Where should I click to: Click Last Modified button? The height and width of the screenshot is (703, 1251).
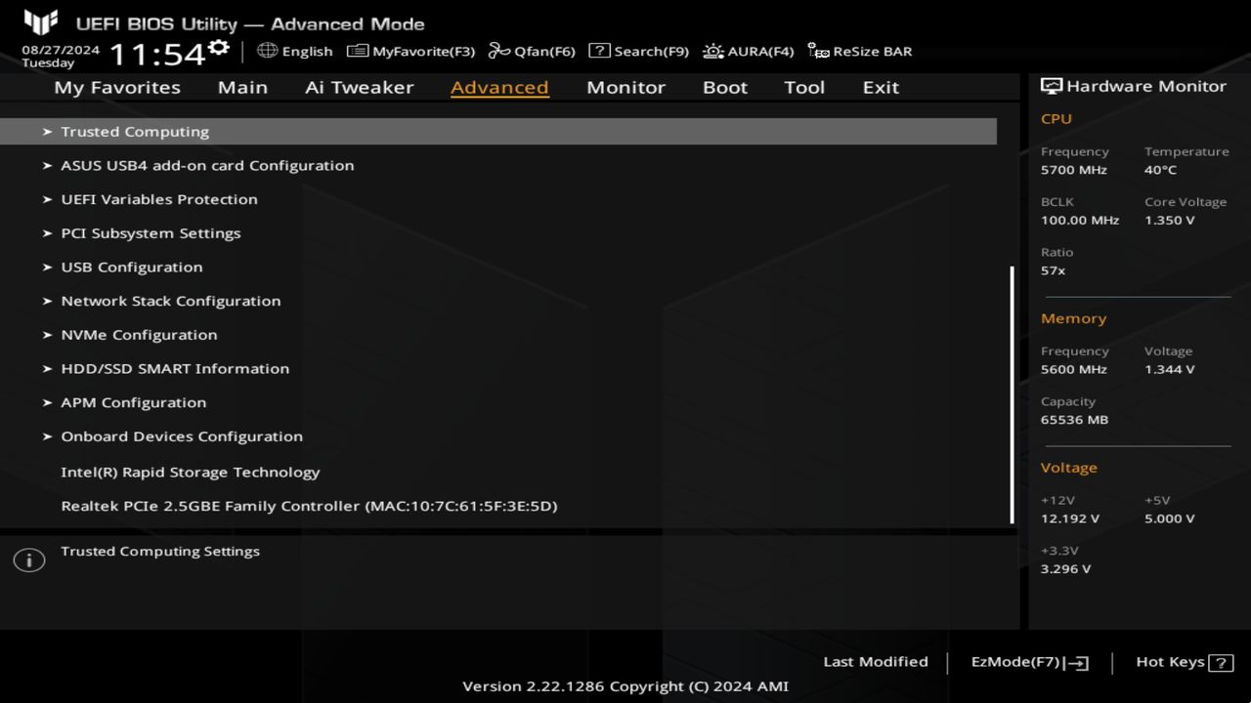click(x=876, y=662)
